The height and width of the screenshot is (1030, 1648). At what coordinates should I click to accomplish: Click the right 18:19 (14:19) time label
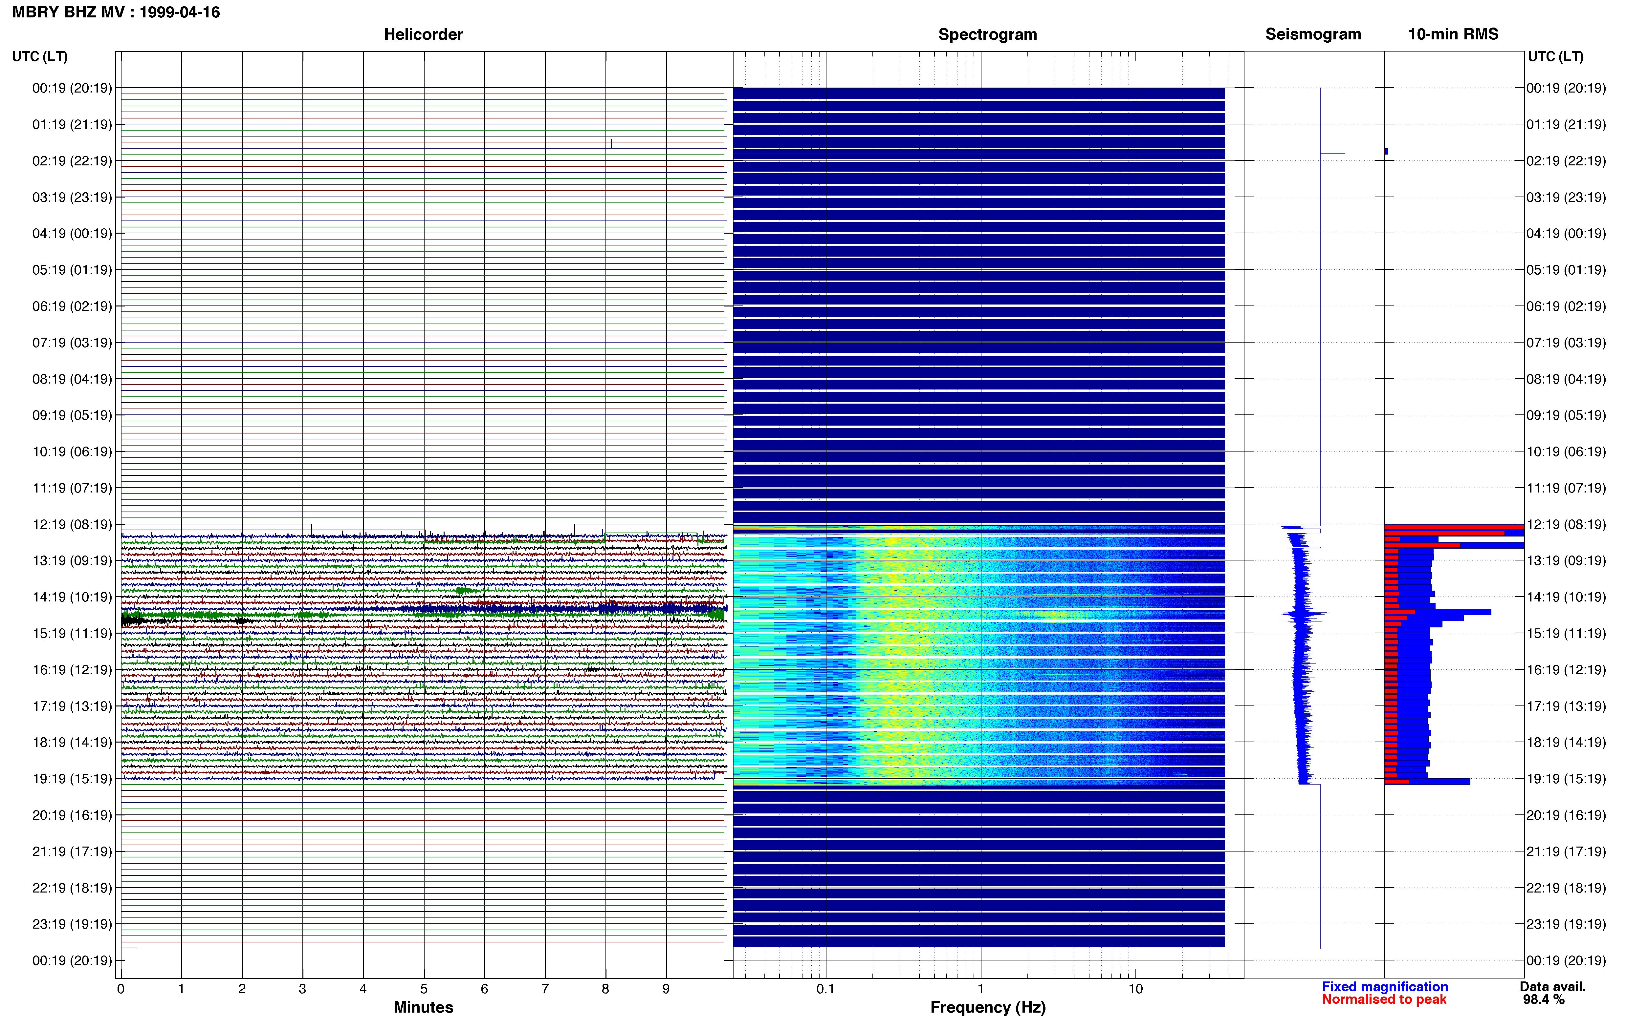pyautogui.click(x=1566, y=743)
